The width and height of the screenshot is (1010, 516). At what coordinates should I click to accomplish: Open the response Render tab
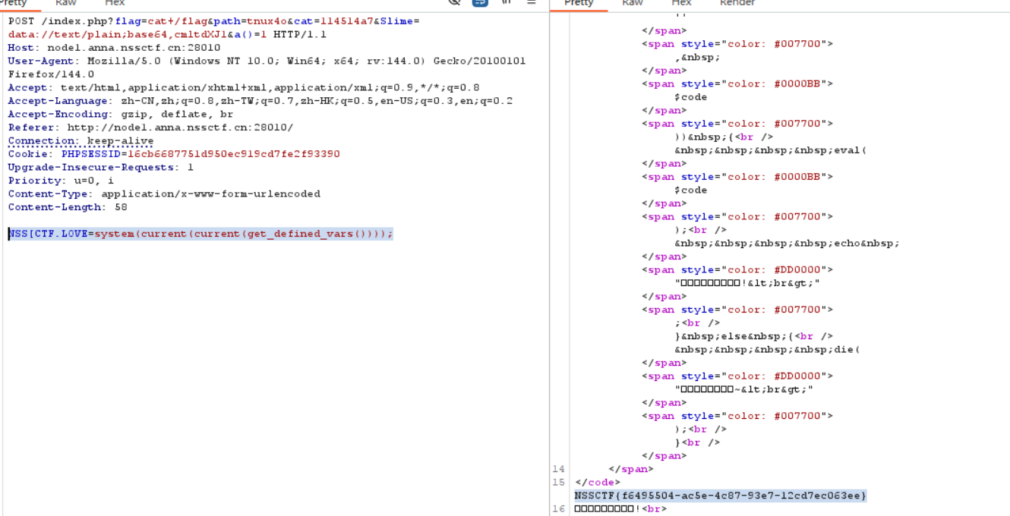[737, 3]
